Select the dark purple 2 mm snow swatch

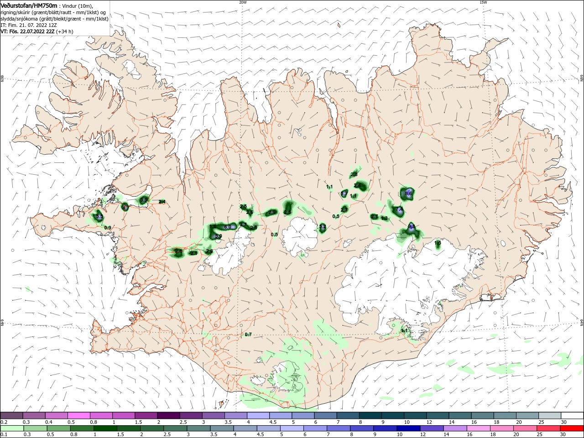point(168,416)
